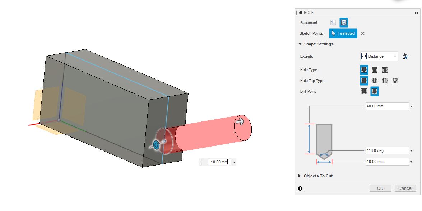Edit the 40.00 mm depth field

[387, 106]
